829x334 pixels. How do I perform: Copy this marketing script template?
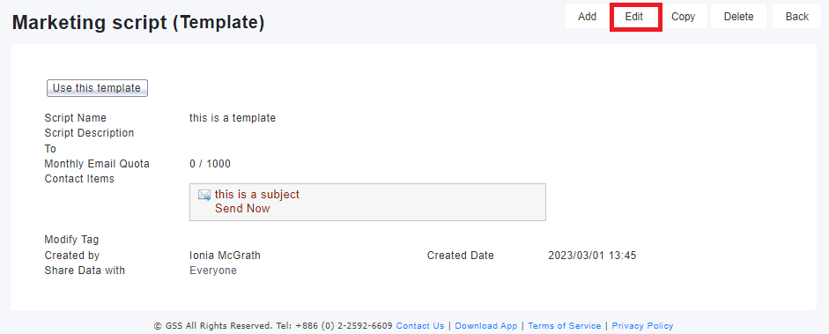point(683,17)
